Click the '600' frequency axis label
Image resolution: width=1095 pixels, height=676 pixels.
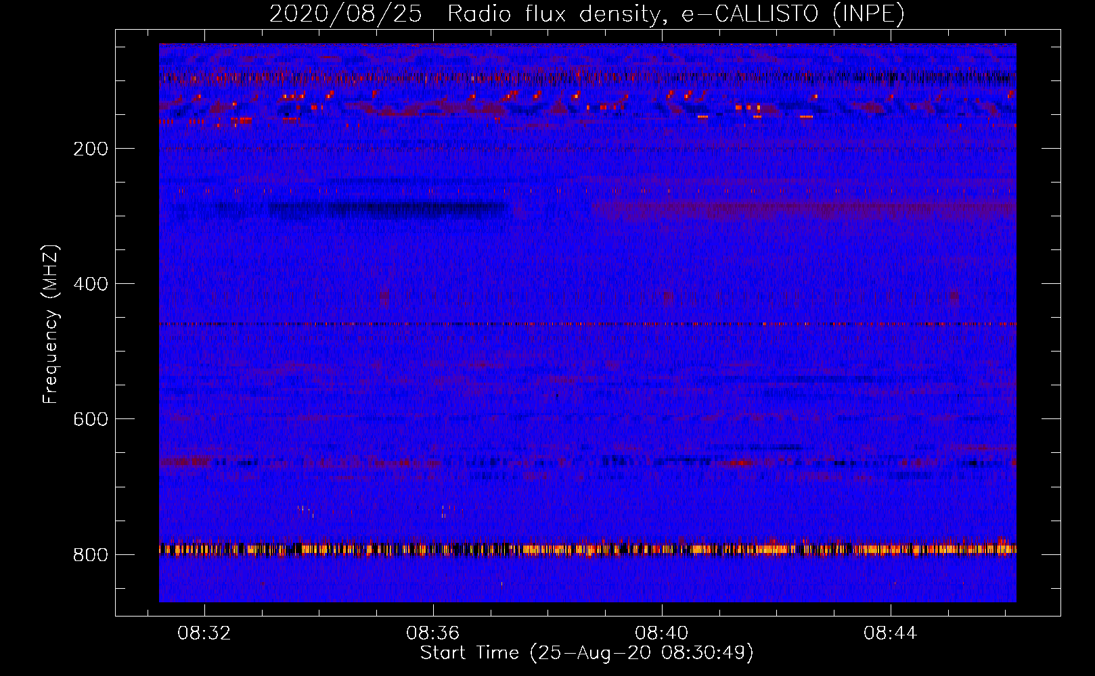(x=91, y=419)
